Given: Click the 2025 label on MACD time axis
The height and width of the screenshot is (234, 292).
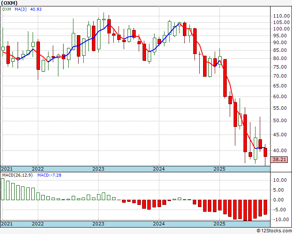Looking at the screenshot, I should [x=219, y=224].
